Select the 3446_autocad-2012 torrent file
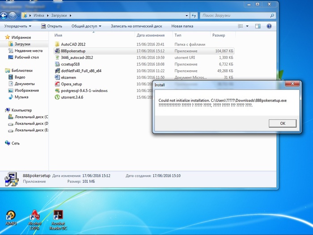313x235 pixels. click(x=76, y=58)
